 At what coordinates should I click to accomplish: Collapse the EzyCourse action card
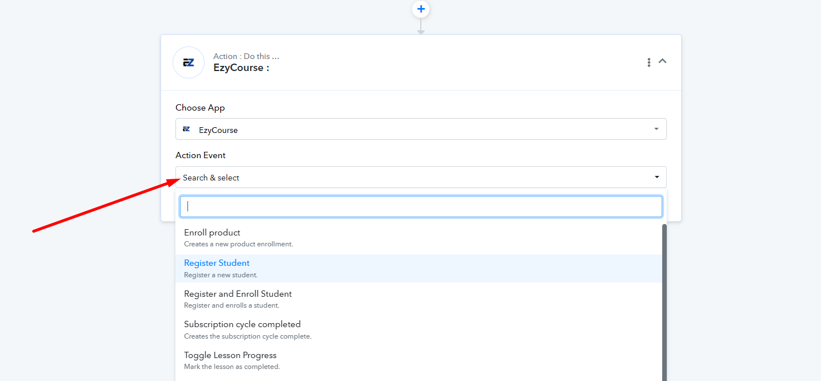point(663,61)
